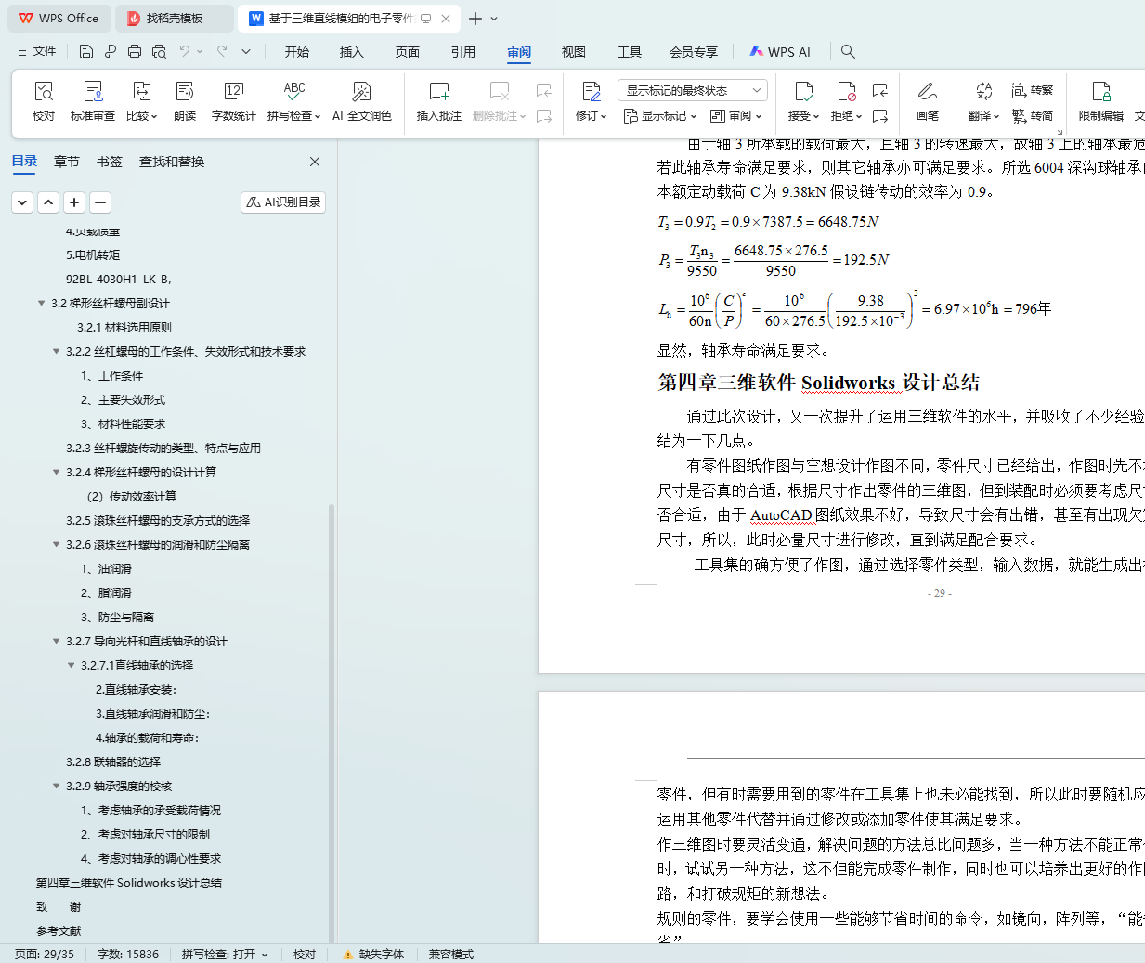The height and width of the screenshot is (963, 1145).
Task: Click the plus icon in outline toolbar
Action: [x=74, y=202]
